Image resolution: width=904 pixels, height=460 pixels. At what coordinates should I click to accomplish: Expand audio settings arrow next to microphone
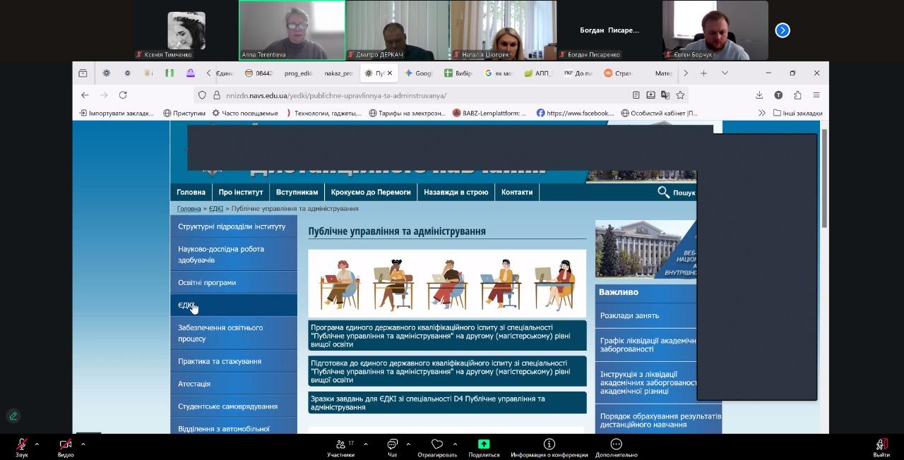[x=37, y=444]
